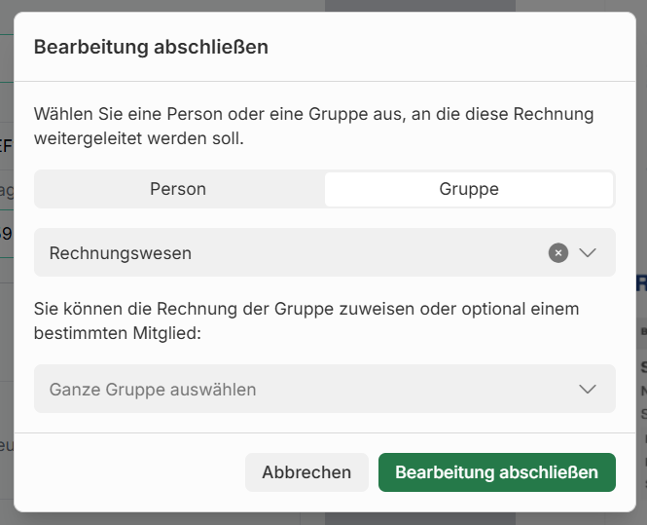Clear the Rechnungswesen selection with the x icon
This screenshot has width=647, height=525.
pyautogui.click(x=557, y=253)
